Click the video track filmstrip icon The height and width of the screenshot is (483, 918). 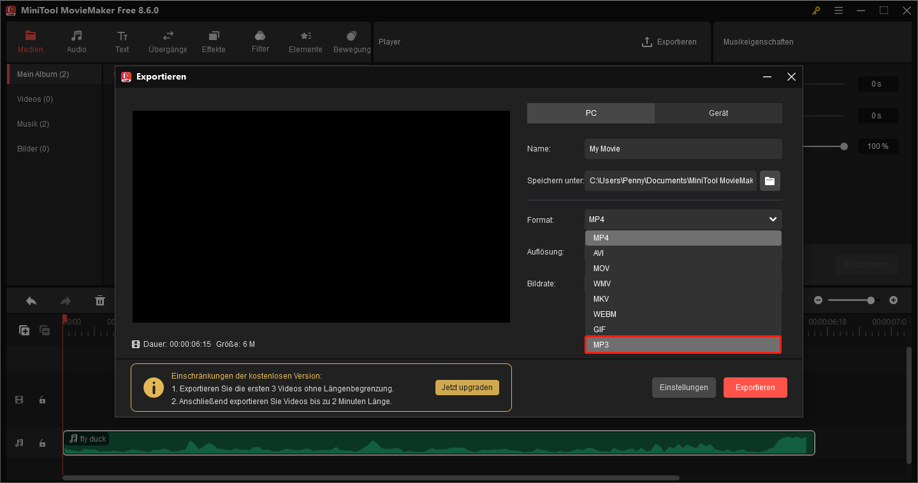point(19,400)
